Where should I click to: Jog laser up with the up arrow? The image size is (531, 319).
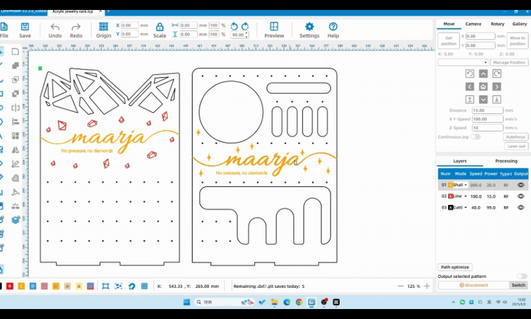483,74
